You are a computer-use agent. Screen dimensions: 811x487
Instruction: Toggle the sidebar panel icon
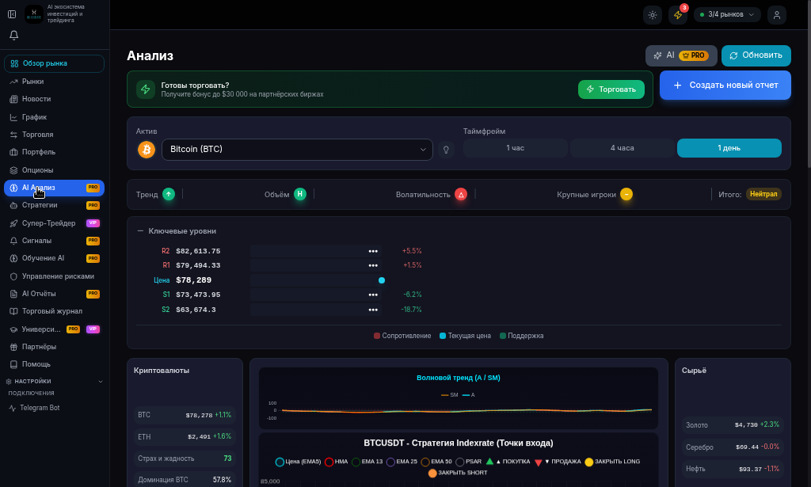point(12,14)
